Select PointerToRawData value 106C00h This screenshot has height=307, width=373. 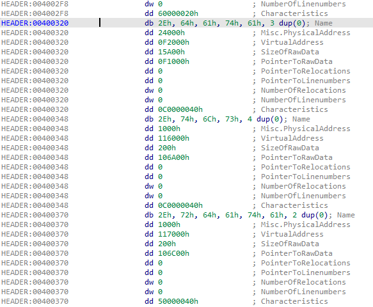point(173,253)
